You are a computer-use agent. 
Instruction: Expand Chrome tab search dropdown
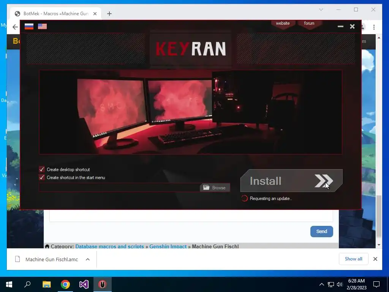click(321, 10)
